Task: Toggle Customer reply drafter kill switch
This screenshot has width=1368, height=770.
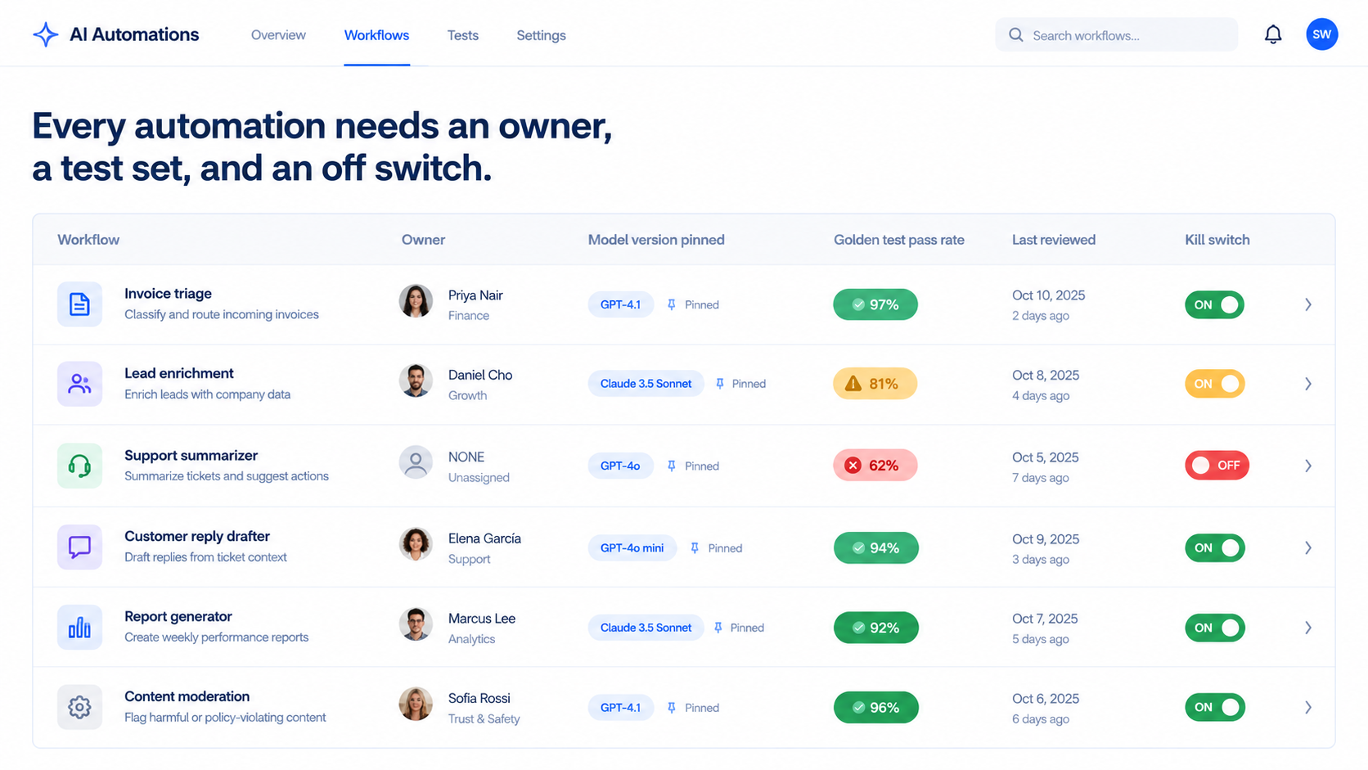Action: (x=1214, y=547)
